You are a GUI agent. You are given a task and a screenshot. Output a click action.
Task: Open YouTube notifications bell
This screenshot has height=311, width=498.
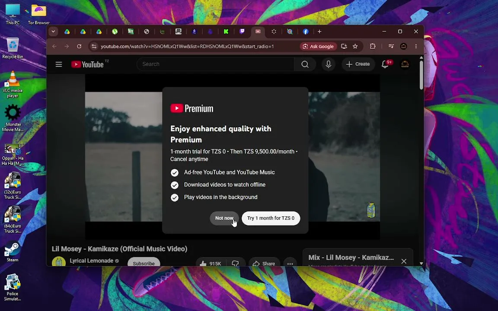click(x=386, y=64)
